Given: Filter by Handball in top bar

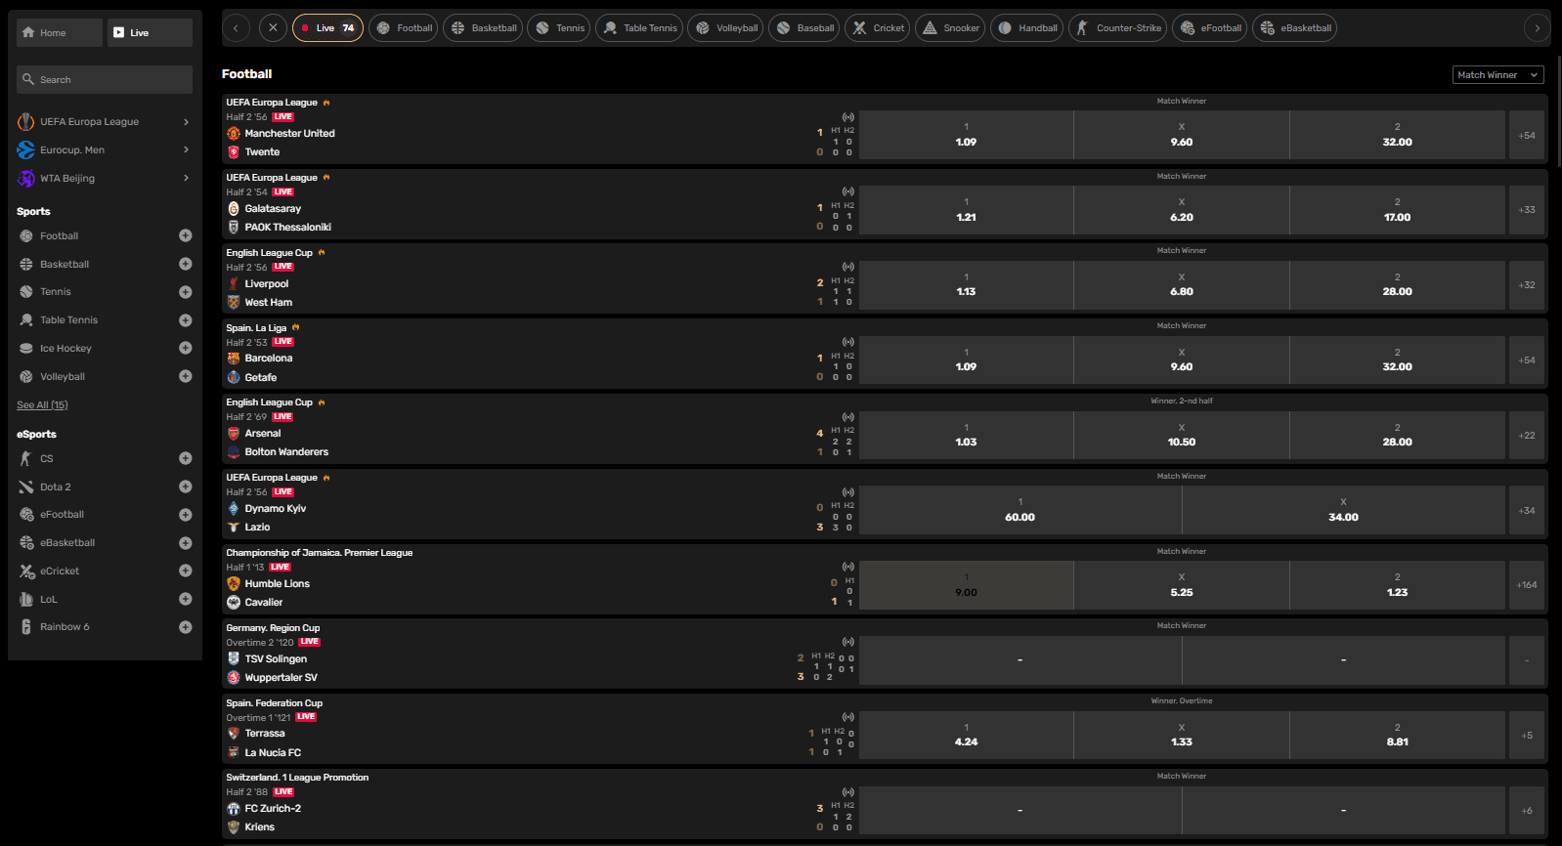Looking at the screenshot, I should [1026, 28].
